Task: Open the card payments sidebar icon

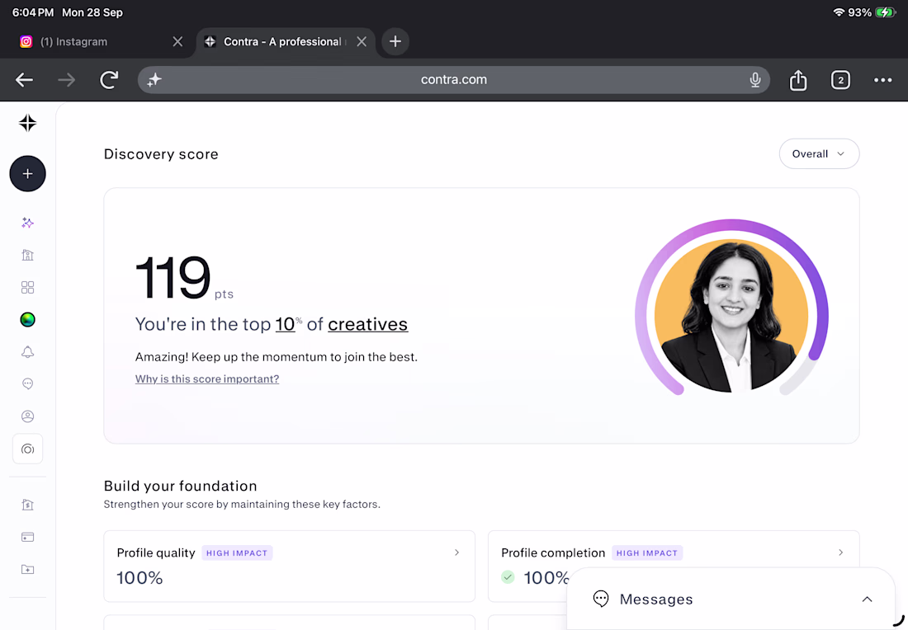Action: (27, 537)
